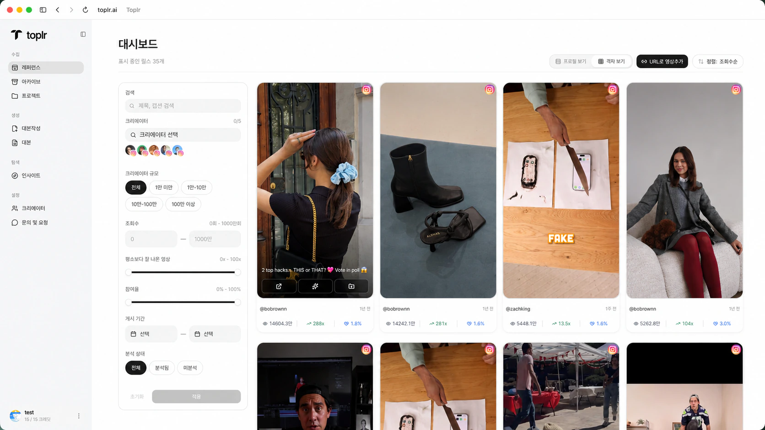This screenshot has width=765, height=430.
Task: Open 프로젝트 in sidebar
Action: coord(46,96)
